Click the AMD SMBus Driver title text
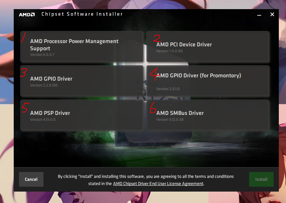This screenshot has height=203, width=286. click(180, 113)
